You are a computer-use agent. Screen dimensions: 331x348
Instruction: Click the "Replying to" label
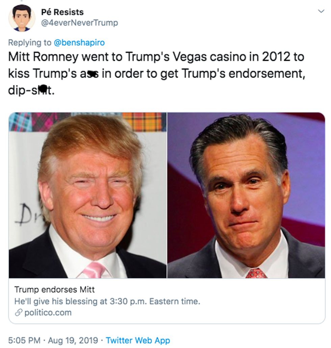point(29,43)
